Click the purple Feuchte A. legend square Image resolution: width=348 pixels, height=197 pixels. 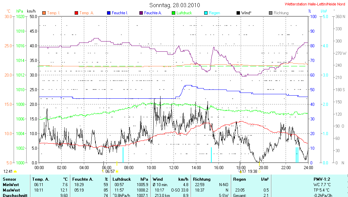pos(141,13)
